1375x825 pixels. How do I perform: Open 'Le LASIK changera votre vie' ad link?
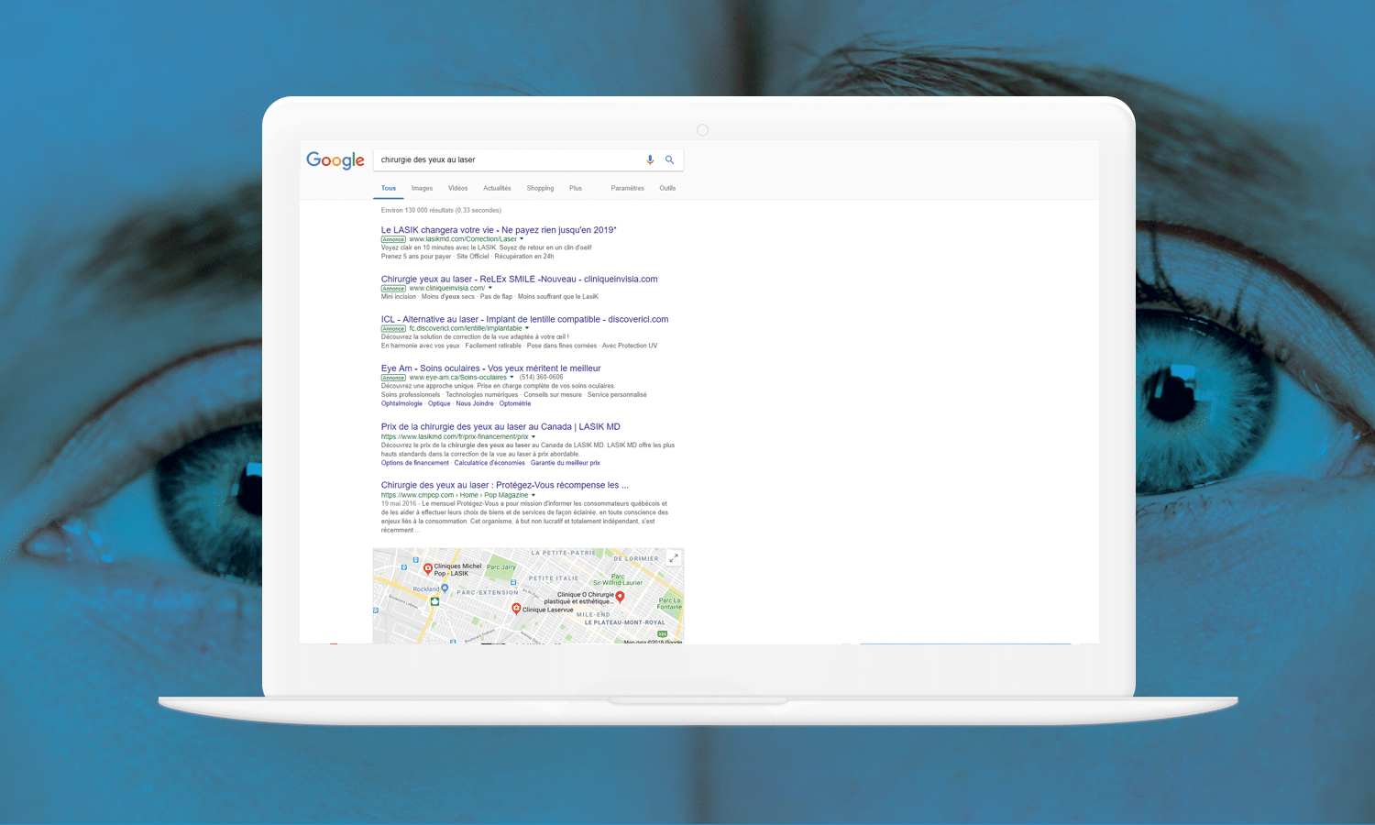click(x=498, y=230)
